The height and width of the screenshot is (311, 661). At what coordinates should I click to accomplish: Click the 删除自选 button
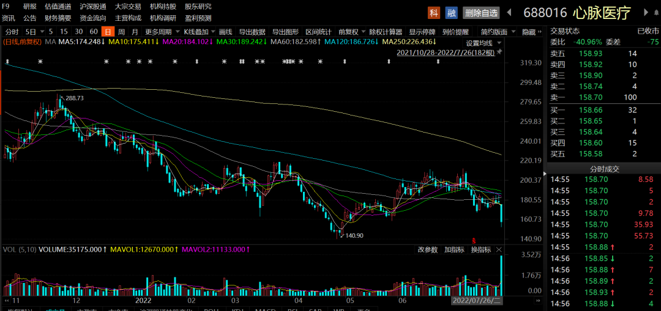[480, 13]
